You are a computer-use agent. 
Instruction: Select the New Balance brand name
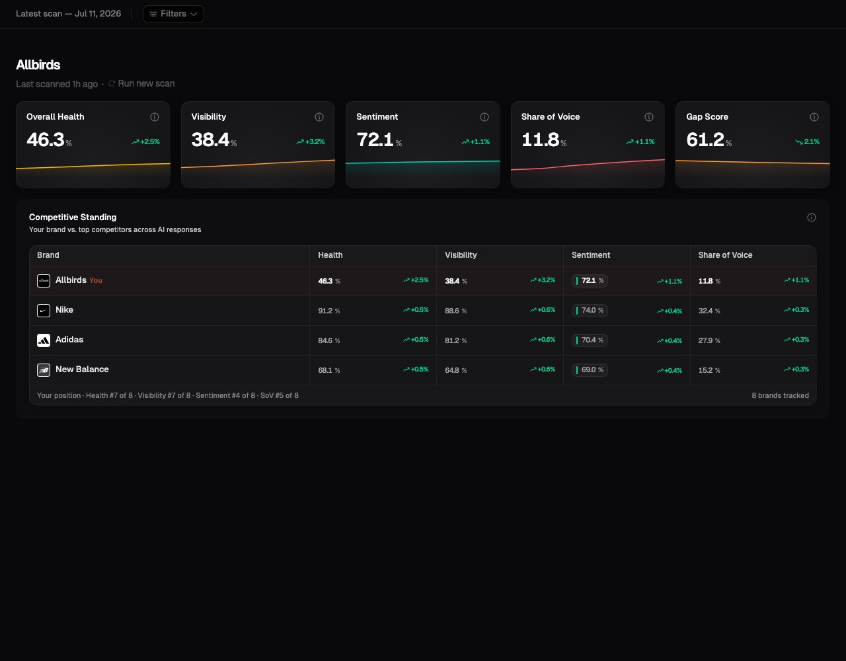pyautogui.click(x=82, y=369)
